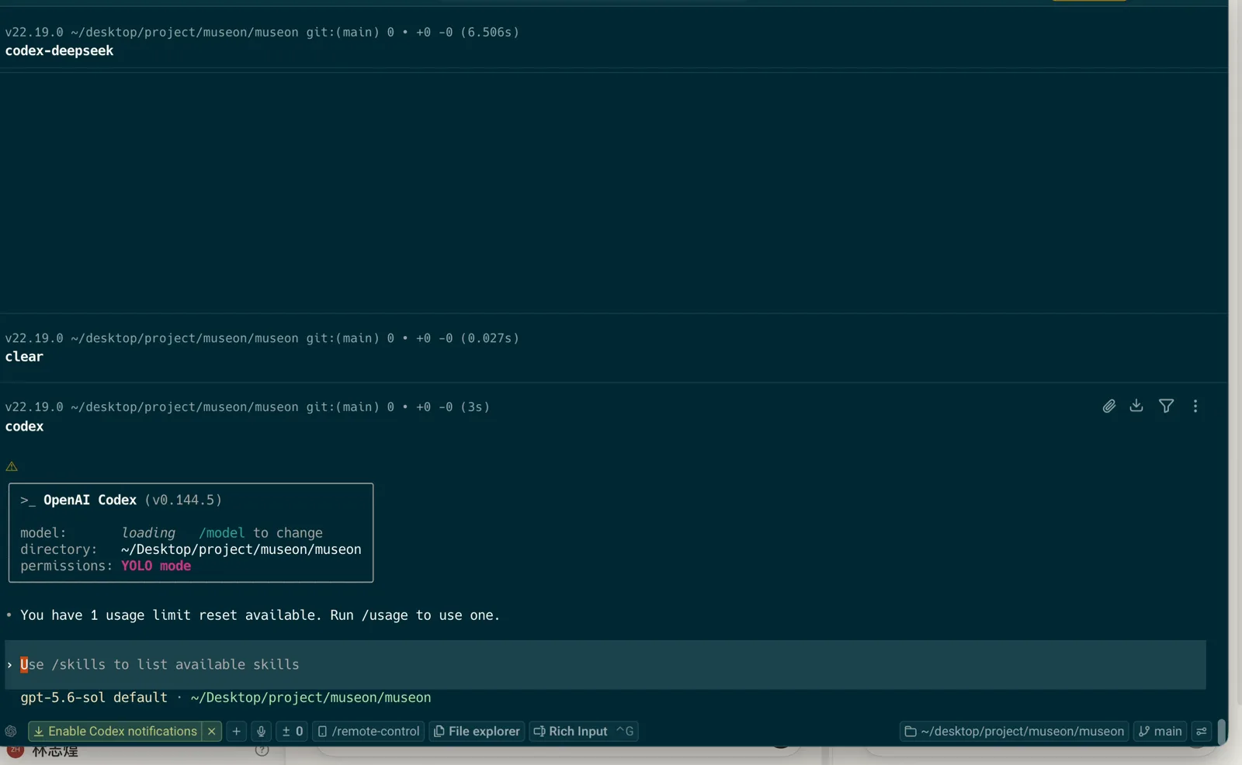Save the codex block with the download icon
The width and height of the screenshot is (1242, 765).
click(x=1136, y=406)
